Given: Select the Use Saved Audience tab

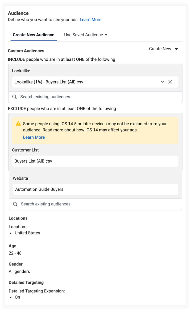Looking at the screenshot, I should click(x=83, y=35).
